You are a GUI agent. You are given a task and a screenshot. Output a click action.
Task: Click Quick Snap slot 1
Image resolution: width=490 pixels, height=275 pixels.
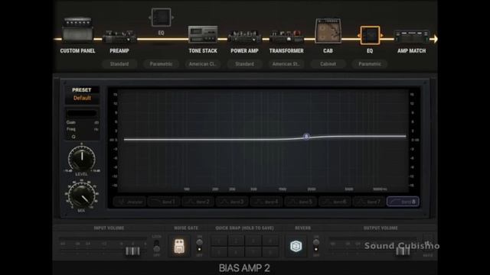coord(219,241)
